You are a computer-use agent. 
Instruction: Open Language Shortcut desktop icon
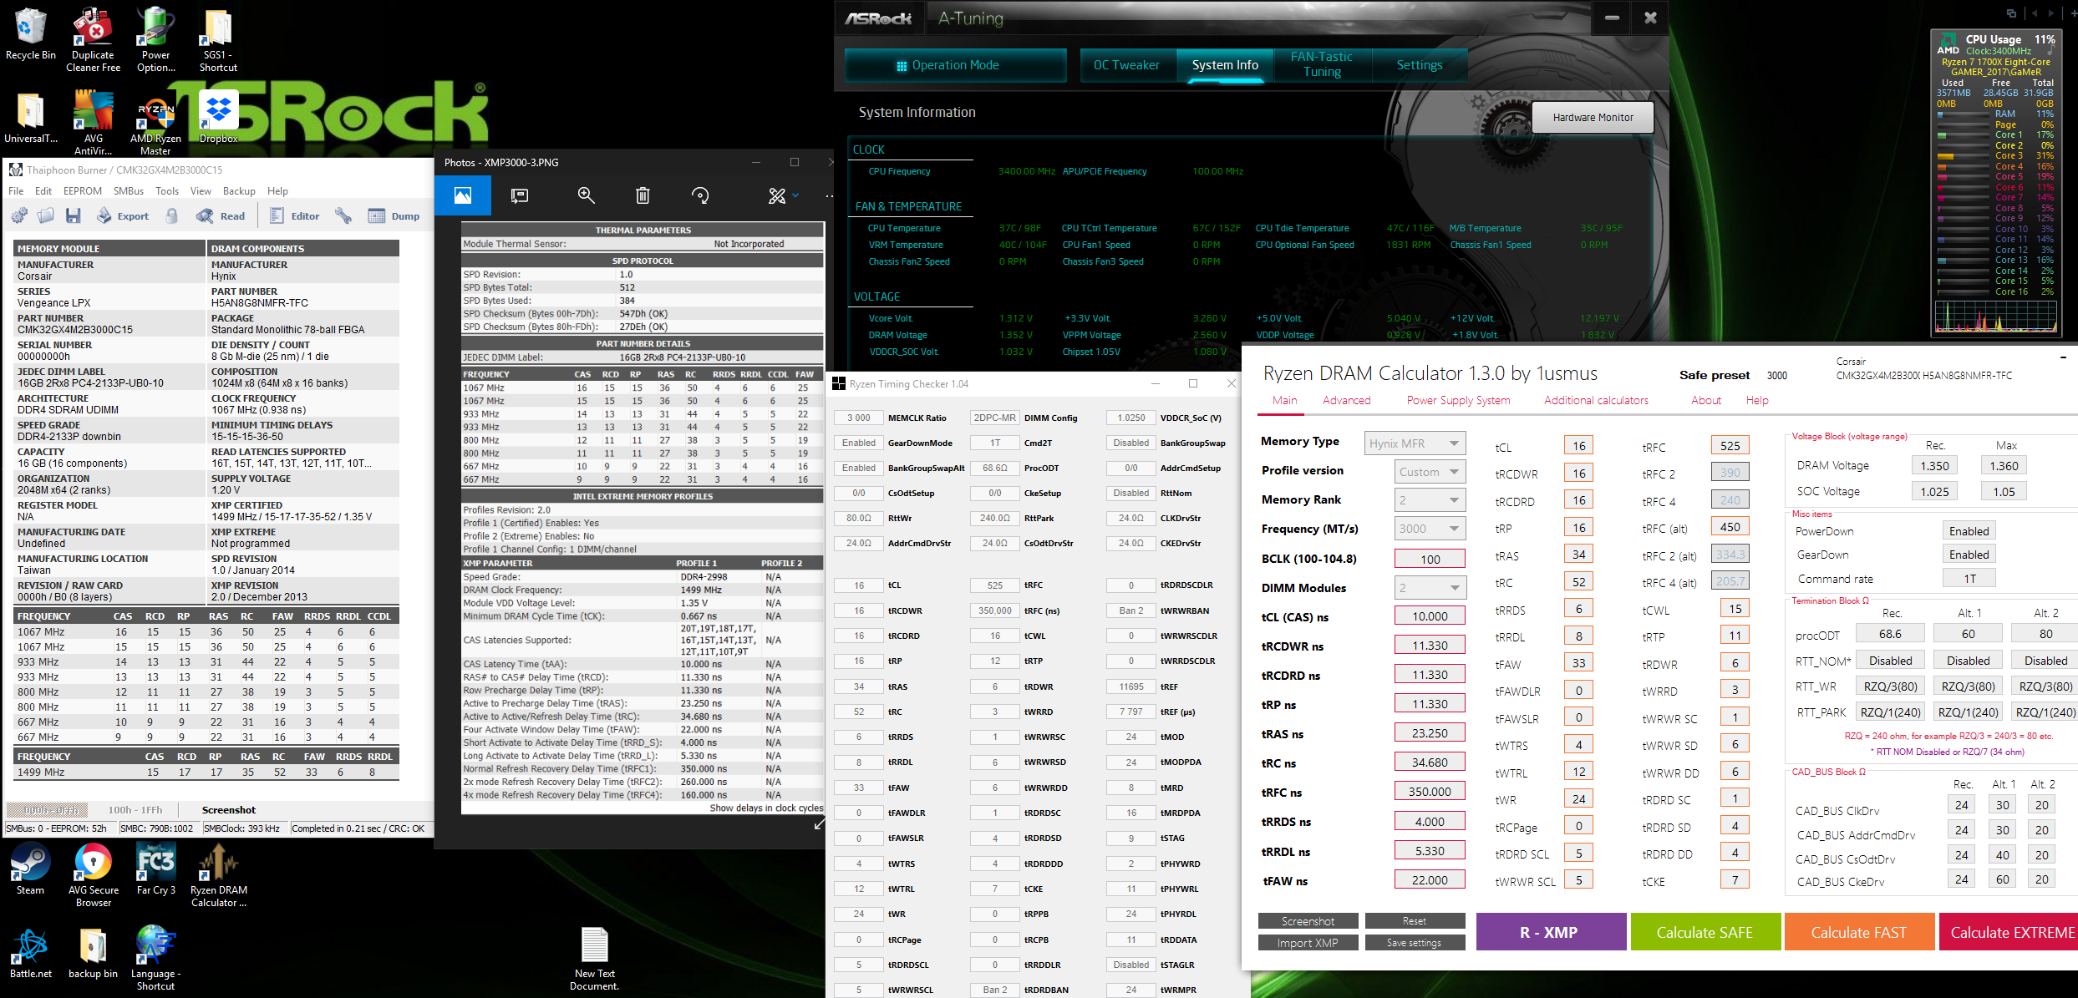(x=156, y=959)
